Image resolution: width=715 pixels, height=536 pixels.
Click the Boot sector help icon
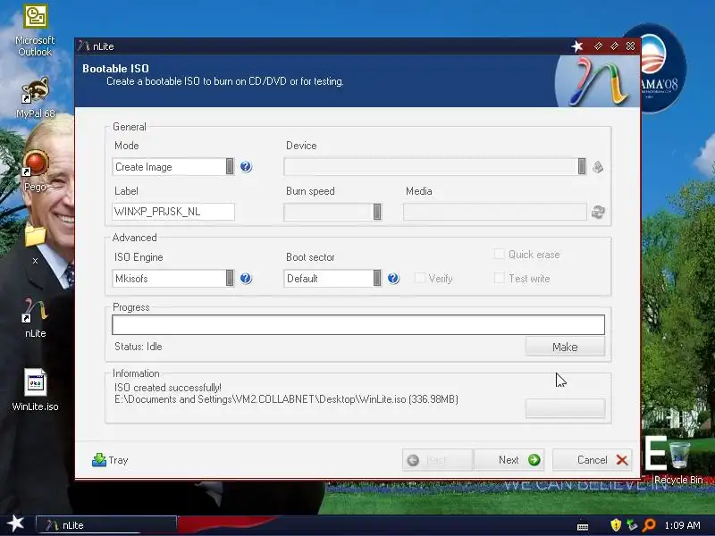pos(393,279)
